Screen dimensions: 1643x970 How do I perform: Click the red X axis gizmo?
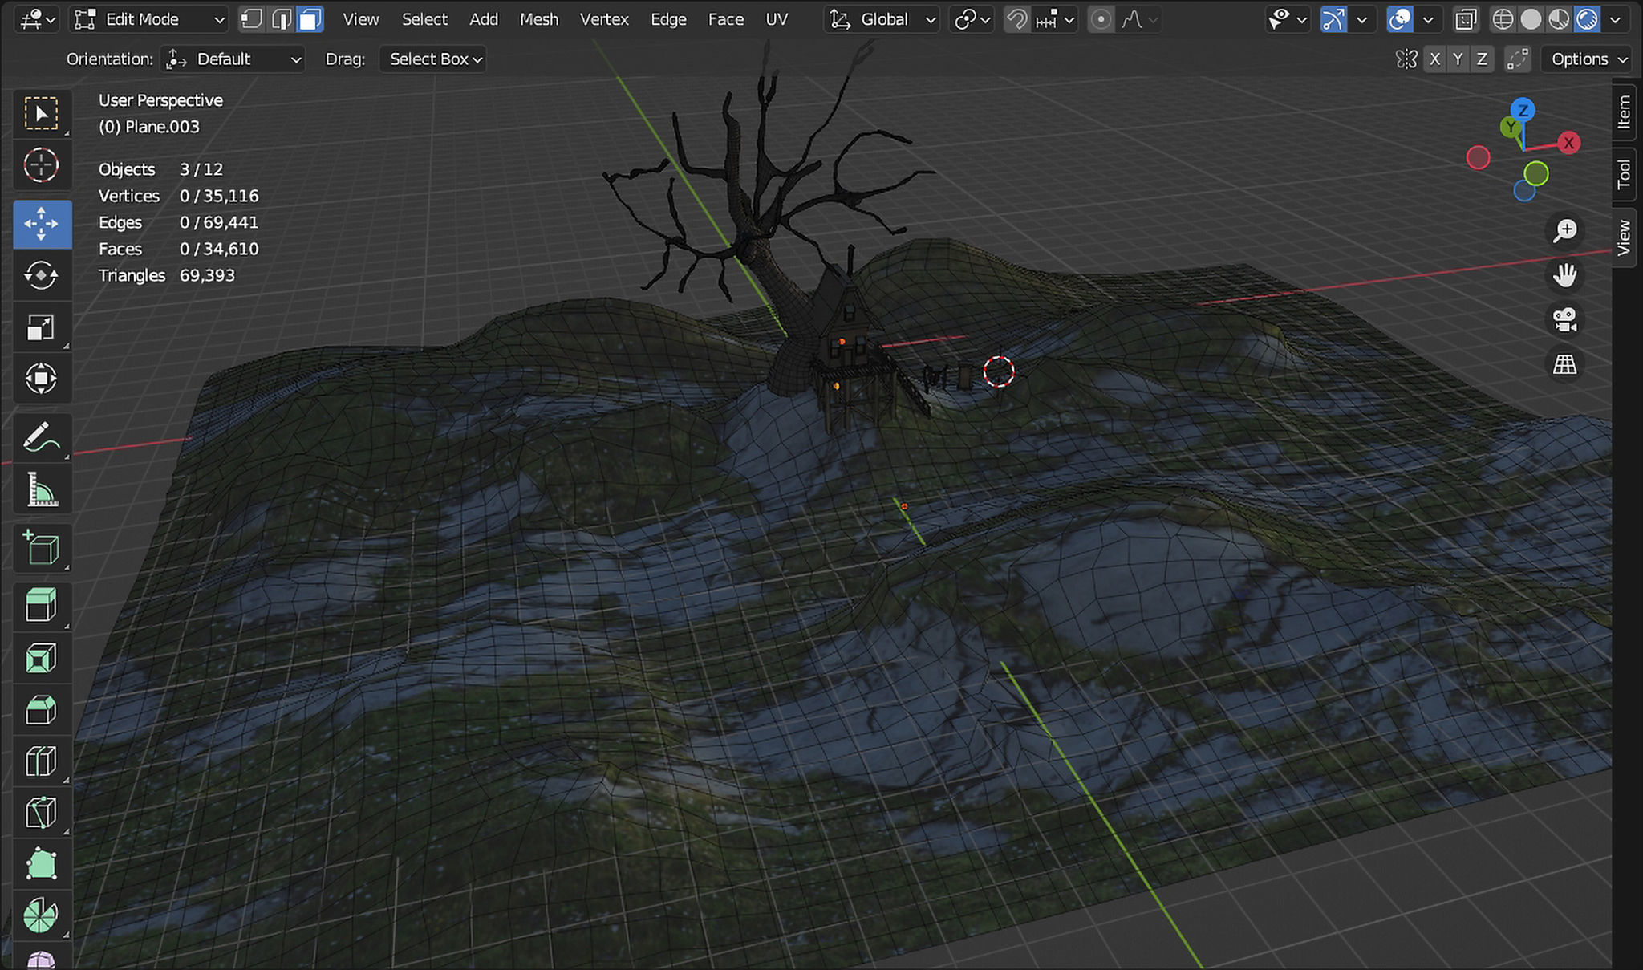pyautogui.click(x=1568, y=144)
